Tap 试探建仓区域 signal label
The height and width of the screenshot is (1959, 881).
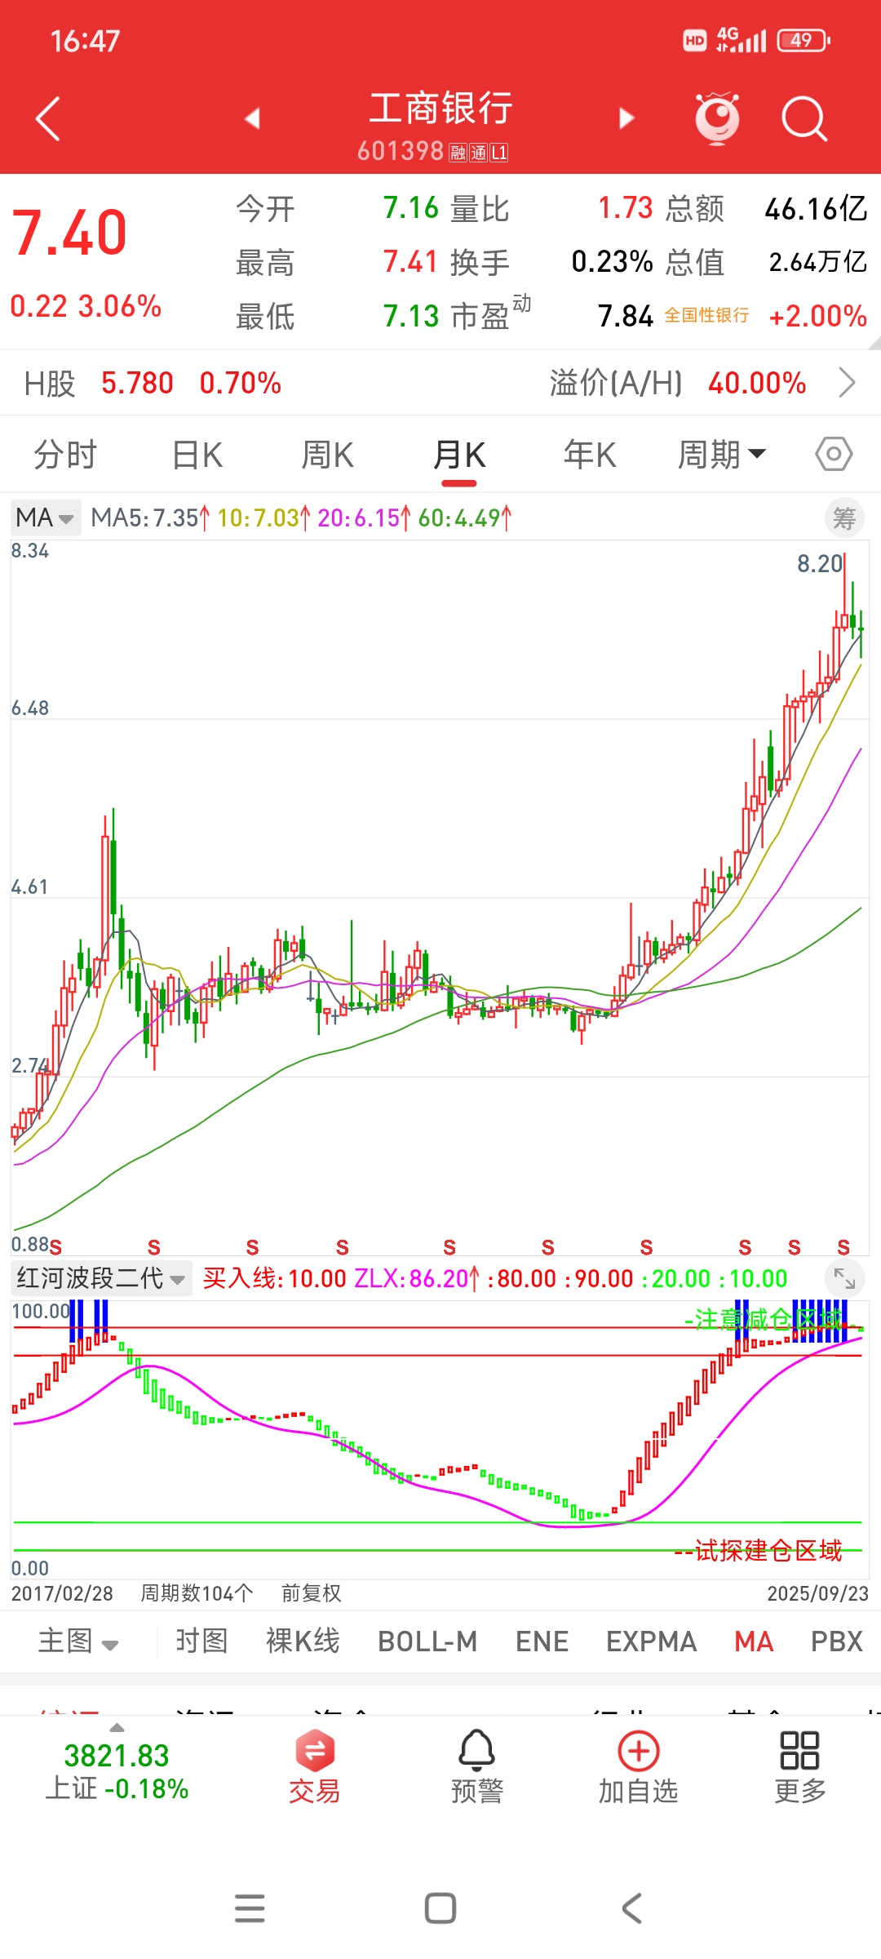click(768, 1550)
